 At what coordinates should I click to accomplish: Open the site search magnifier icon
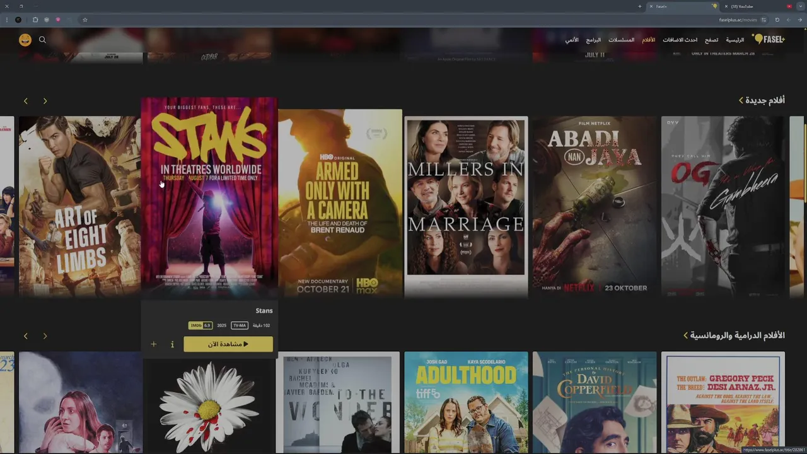point(42,40)
